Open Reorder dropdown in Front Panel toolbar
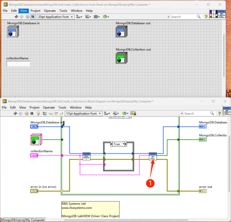Viewport: 231px width, 222px height. point(106,17)
